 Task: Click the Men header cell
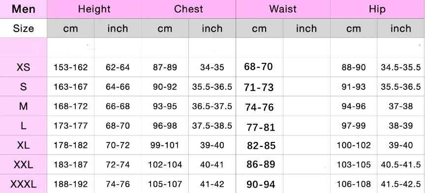click(x=23, y=9)
